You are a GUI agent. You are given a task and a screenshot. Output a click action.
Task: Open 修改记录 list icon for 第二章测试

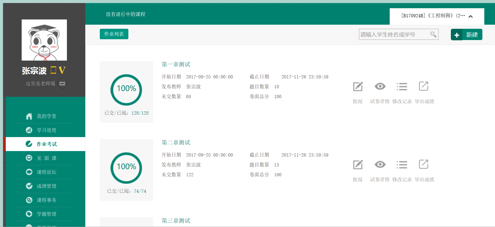(402, 165)
